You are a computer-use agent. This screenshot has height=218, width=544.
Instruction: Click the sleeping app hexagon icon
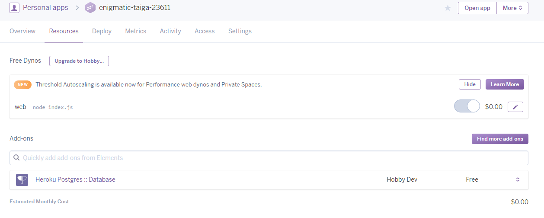tap(90, 8)
